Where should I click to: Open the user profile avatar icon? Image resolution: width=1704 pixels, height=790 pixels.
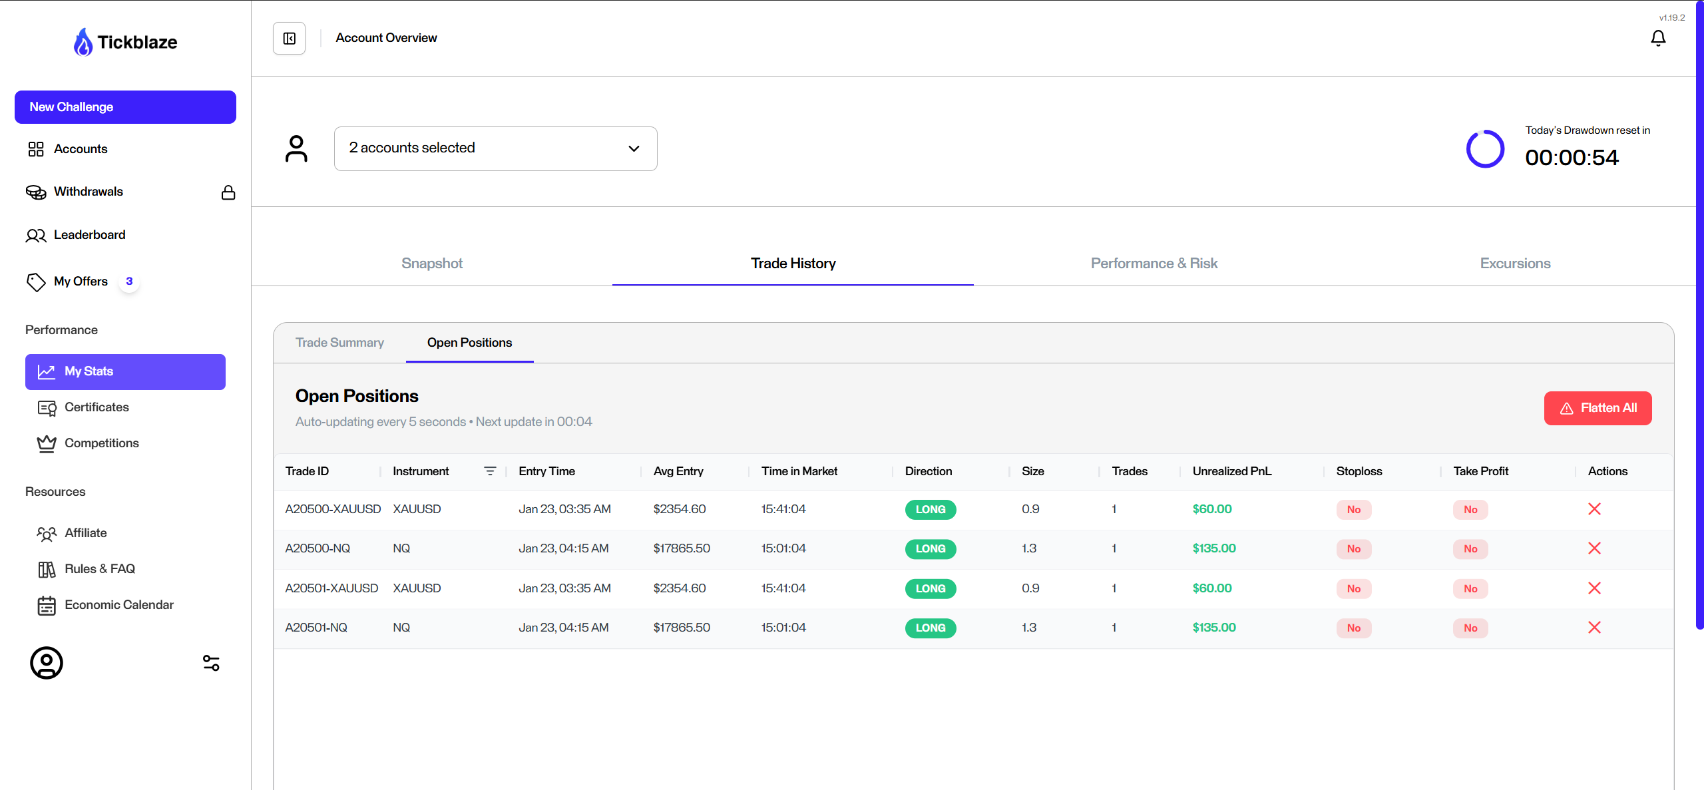[47, 663]
